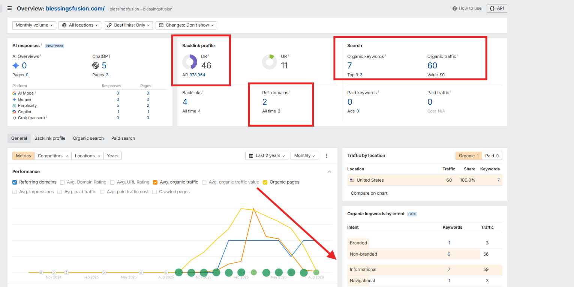Switch to the Backlink profile tab
The image size is (574, 287).
50,138
